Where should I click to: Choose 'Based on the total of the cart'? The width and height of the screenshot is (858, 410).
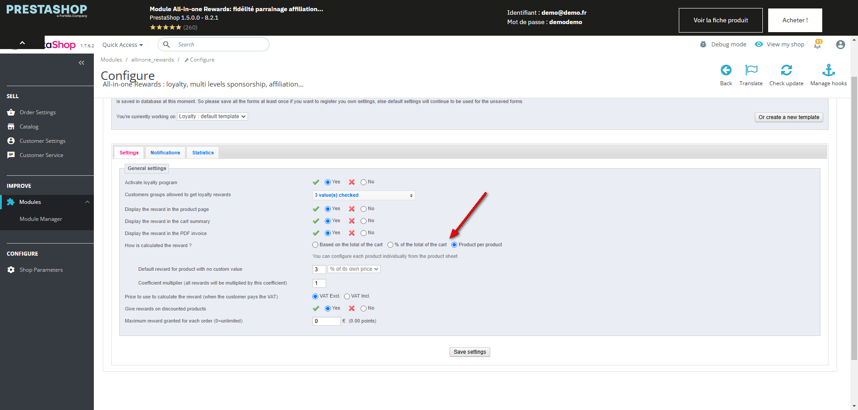click(x=315, y=245)
